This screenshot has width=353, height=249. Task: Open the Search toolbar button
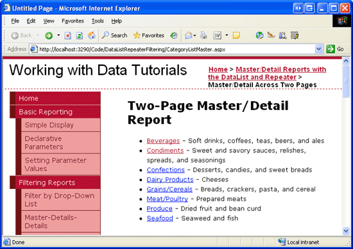tap(114, 35)
